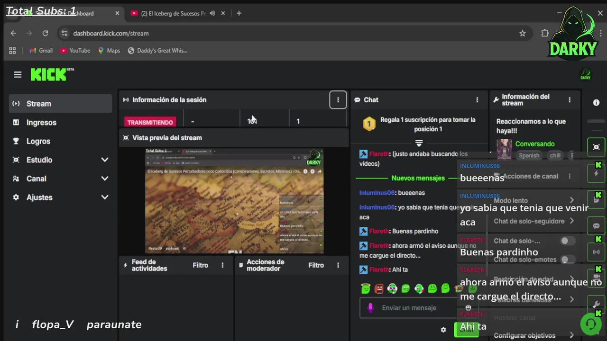This screenshot has width=607, height=341.
Task: Open Chat panel three-dot options
Action: point(477,100)
